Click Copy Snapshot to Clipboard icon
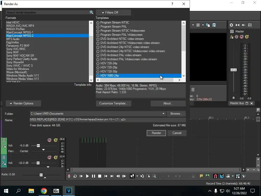 (x=208, y=25)
